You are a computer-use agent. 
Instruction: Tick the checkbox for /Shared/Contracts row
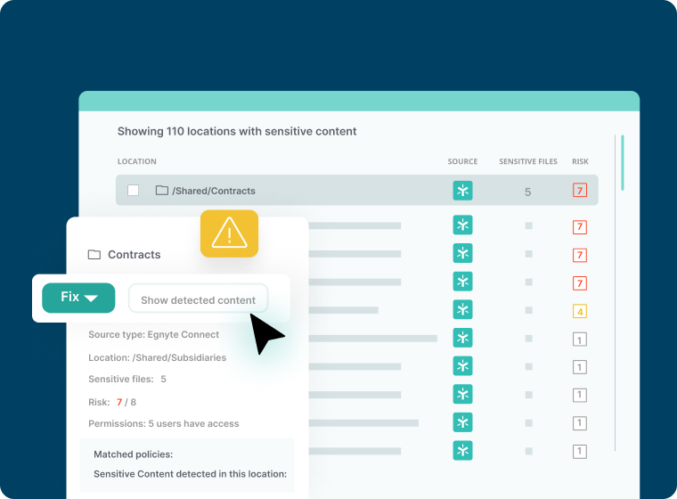(x=133, y=191)
